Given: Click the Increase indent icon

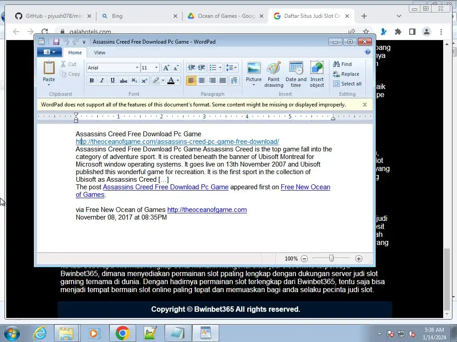Looking at the screenshot, I should click(201, 68).
